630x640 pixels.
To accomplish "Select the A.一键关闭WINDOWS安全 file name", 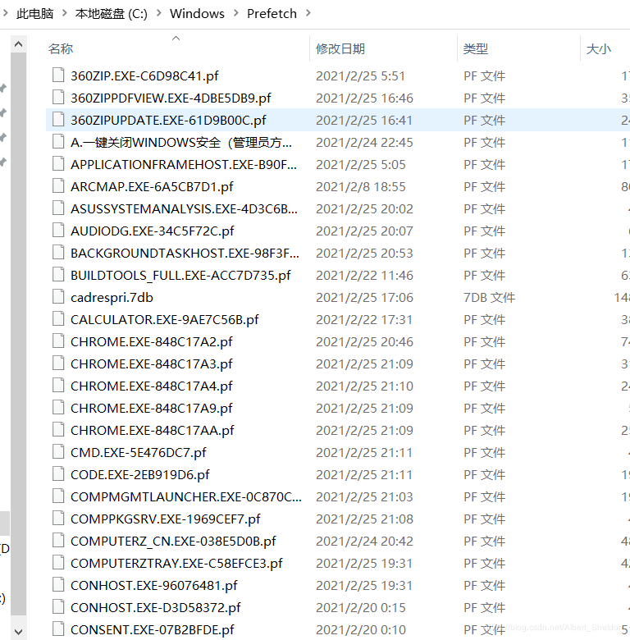I will [x=181, y=143].
